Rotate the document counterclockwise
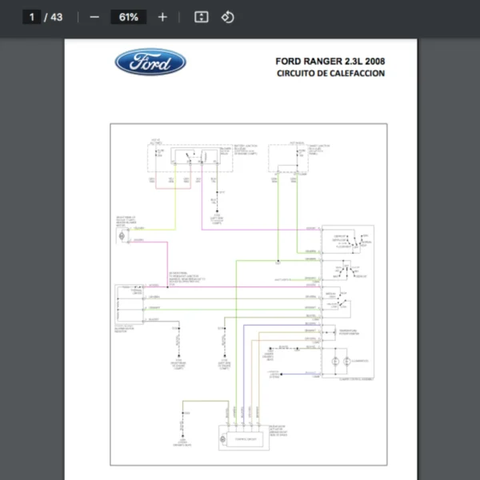The height and width of the screenshot is (480, 480). click(x=227, y=17)
